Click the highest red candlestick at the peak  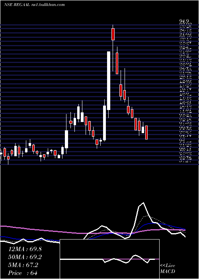(113, 34)
